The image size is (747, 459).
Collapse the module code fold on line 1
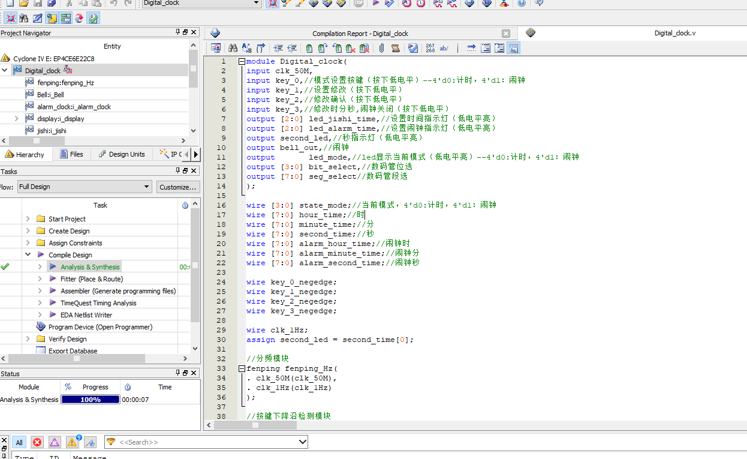coord(242,61)
